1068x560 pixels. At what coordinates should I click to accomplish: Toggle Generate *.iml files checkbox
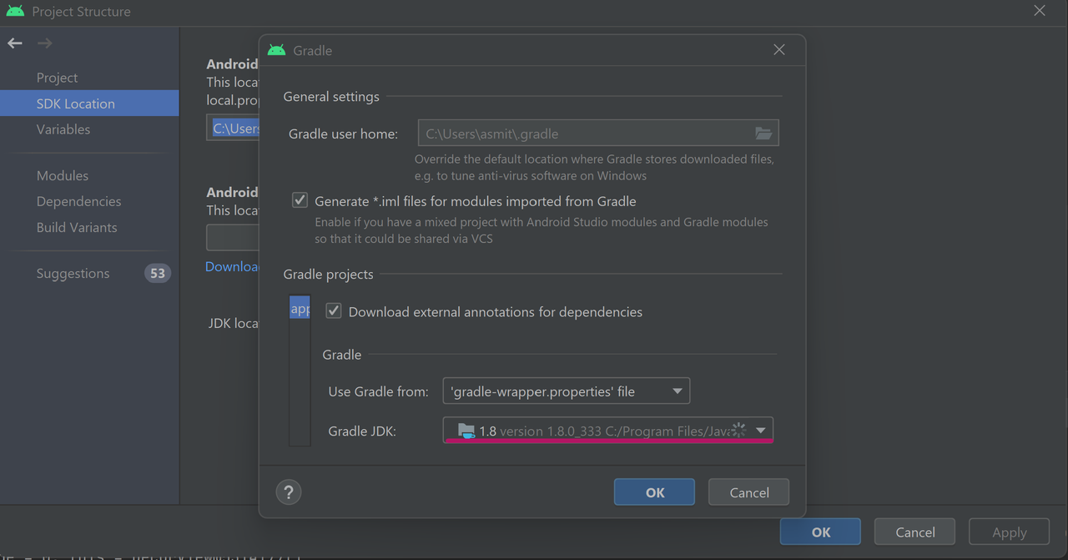pos(300,200)
